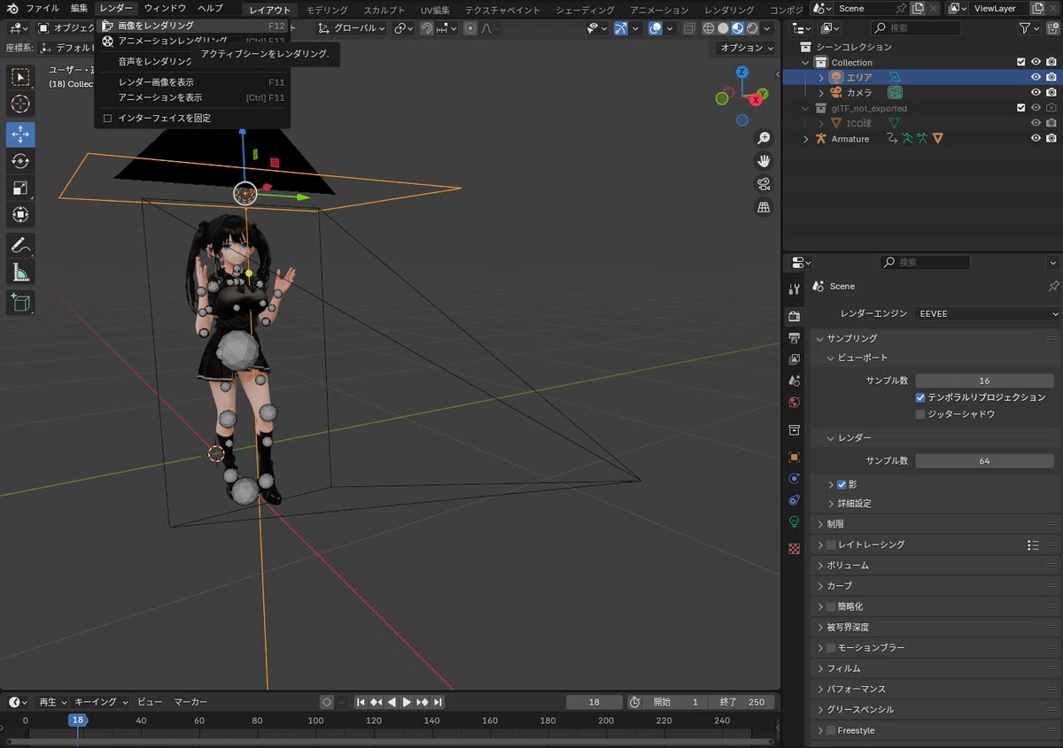Open グローバル transform orientation dropdown
Viewport: 1063px width, 748px height.
tap(353, 28)
